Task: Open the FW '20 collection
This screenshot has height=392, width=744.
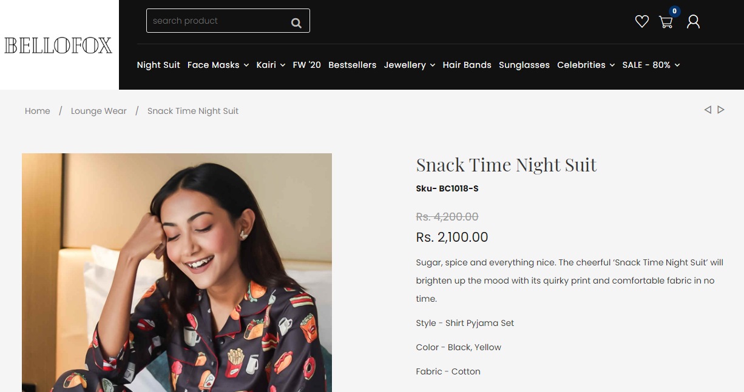Action: [x=307, y=65]
